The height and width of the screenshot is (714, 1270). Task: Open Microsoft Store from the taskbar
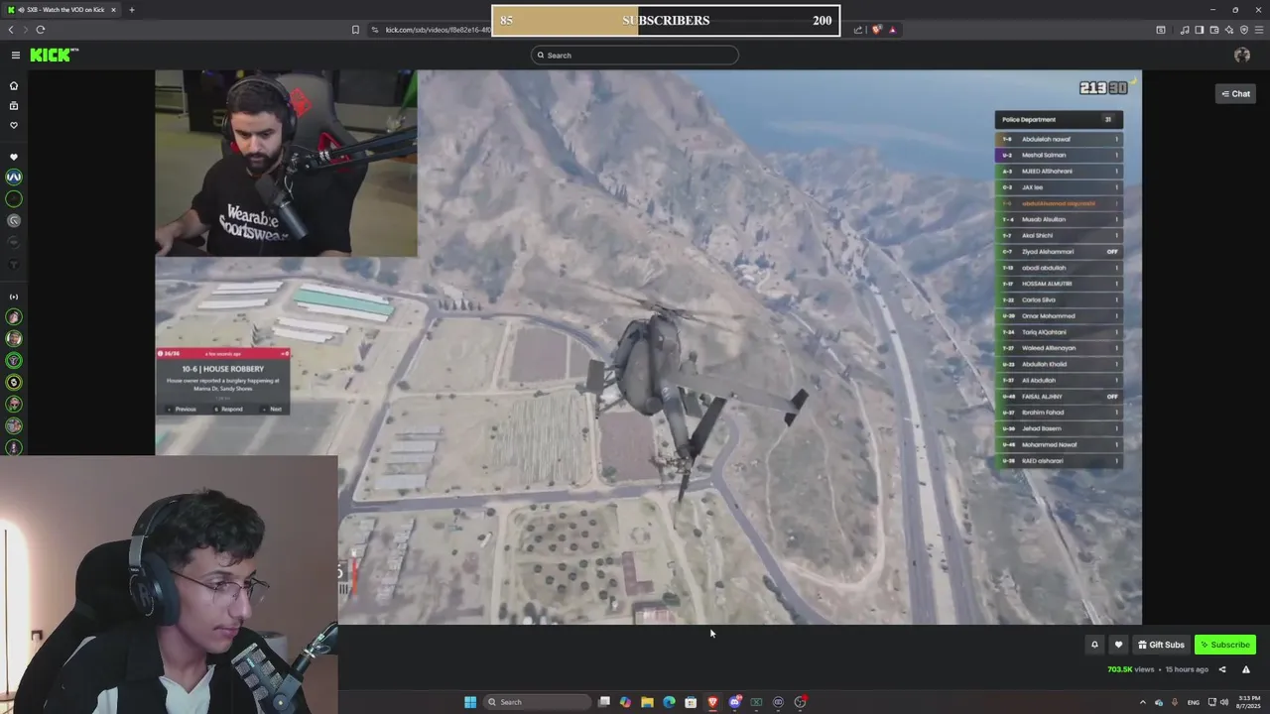691,702
